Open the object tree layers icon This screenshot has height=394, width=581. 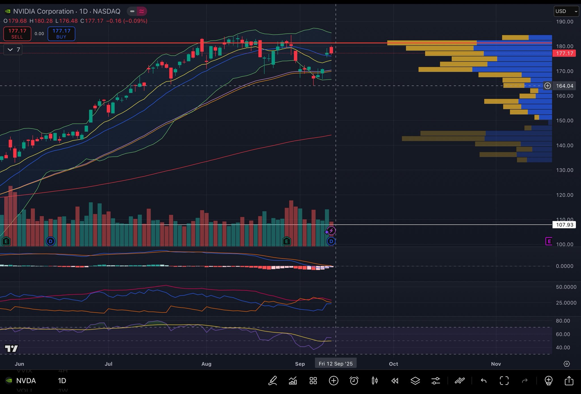coord(415,381)
